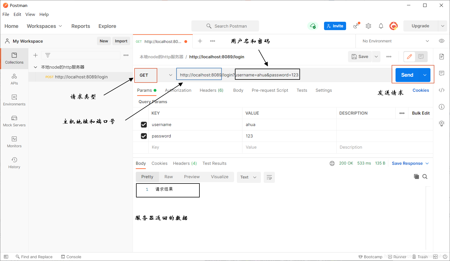The height and width of the screenshot is (261, 450).
Task: Search the response with magnifier icon
Action: (425, 177)
